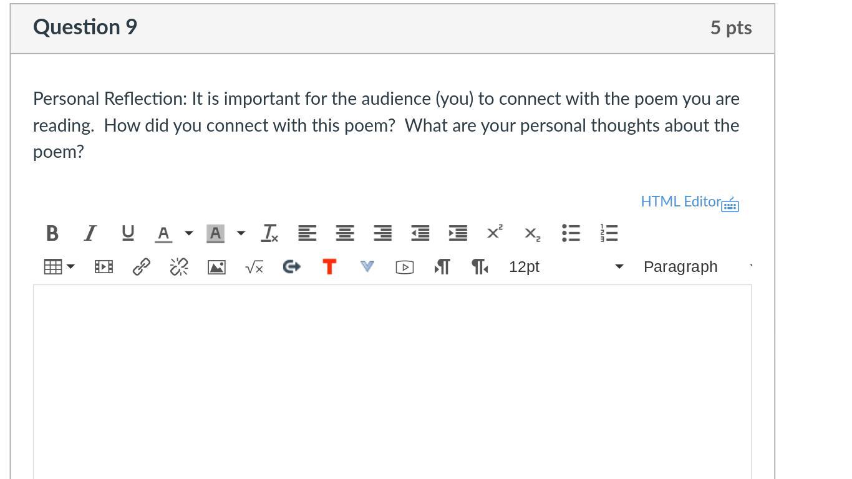Viewport: 852px width, 479px height.
Task: Open the Paragraph format menu
Action: coord(697,267)
